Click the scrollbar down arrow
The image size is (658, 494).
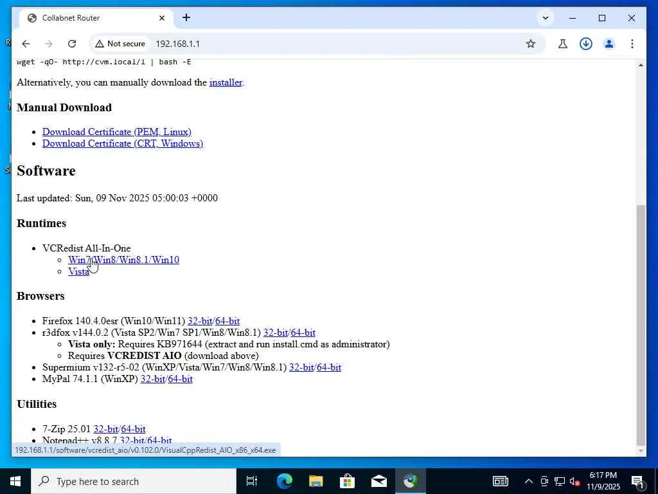tap(641, 451)
